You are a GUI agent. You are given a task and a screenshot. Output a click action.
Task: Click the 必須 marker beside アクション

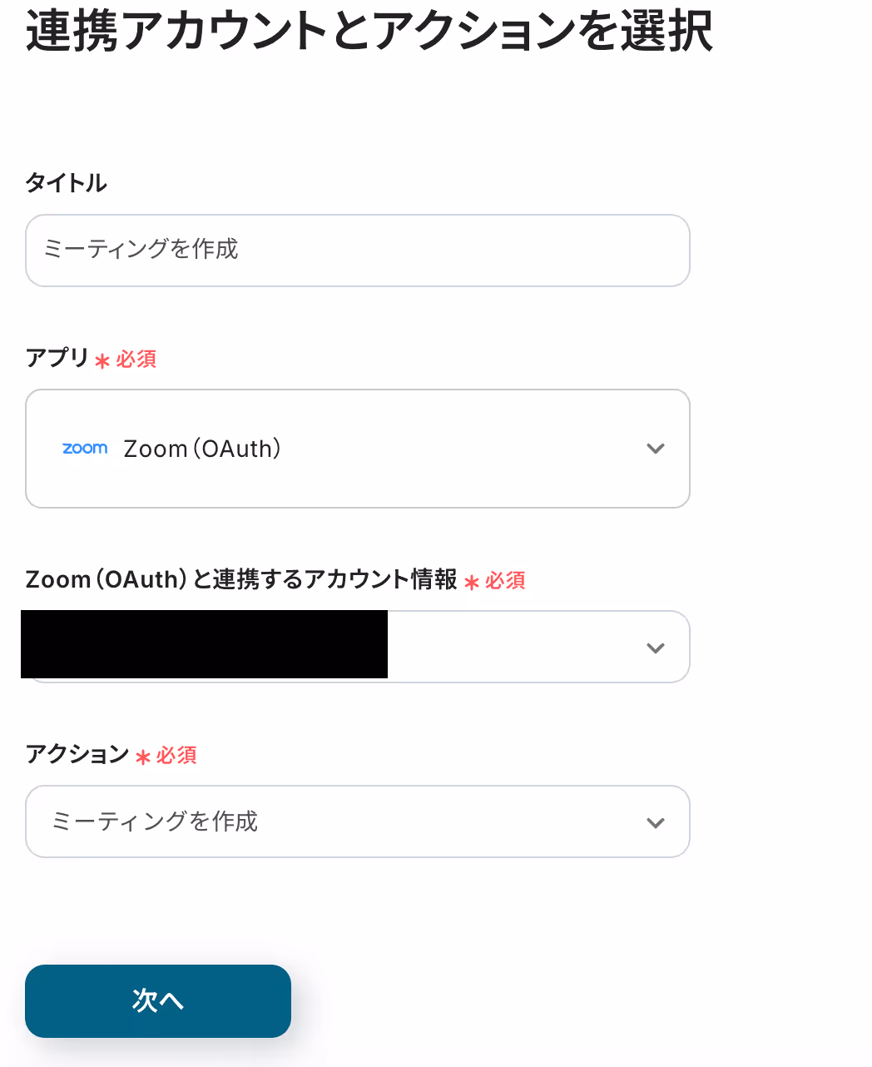176,755
